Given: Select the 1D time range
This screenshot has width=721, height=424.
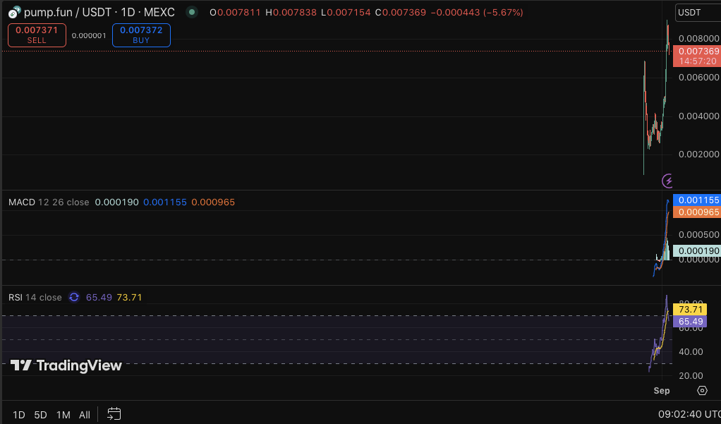Looking at the screenshot, I should [19, 415].
